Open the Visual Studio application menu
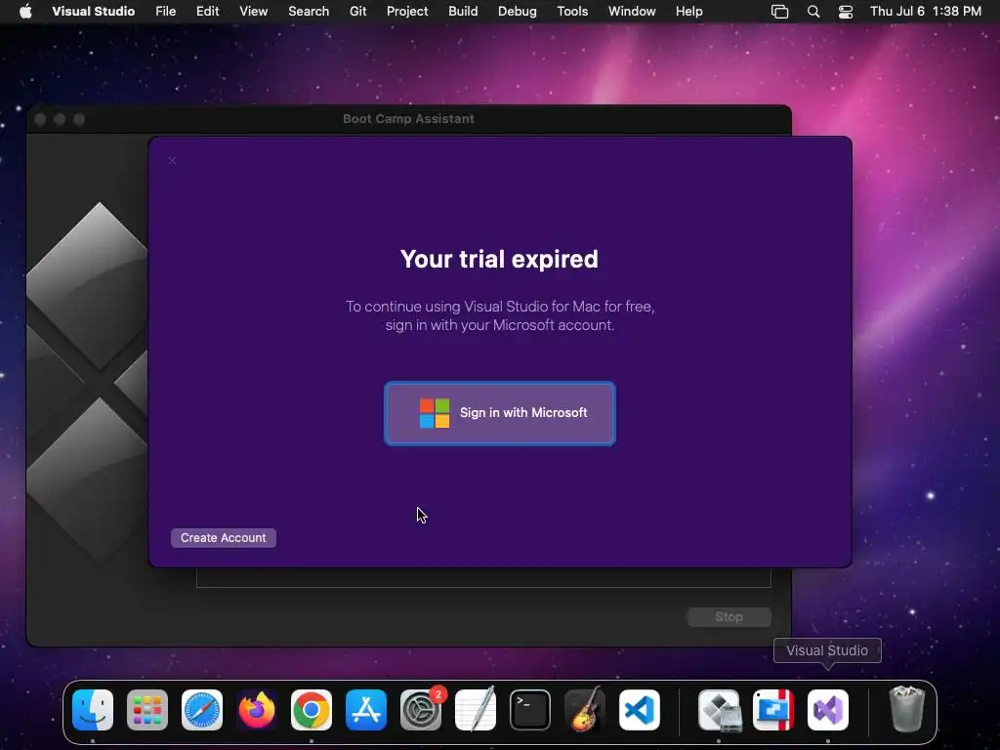 pyautogui.click(x=93, y=11)
